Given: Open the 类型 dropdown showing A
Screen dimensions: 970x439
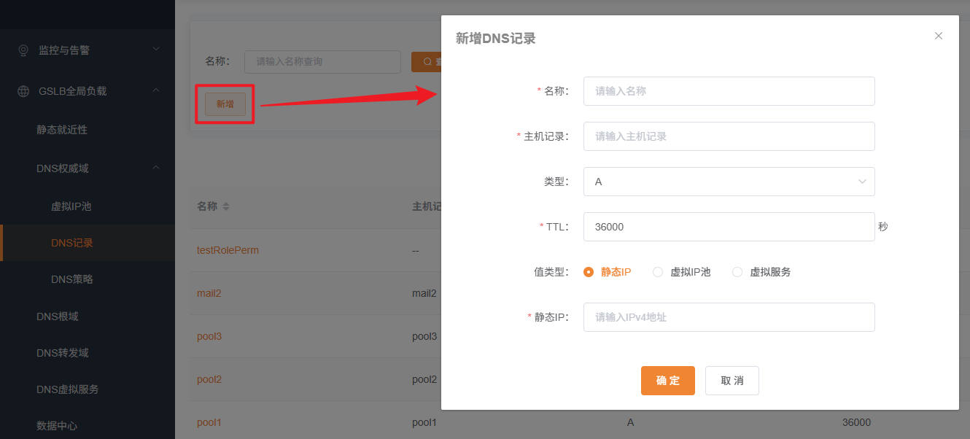Looking at the screenshot, I should tap(729, 182).
